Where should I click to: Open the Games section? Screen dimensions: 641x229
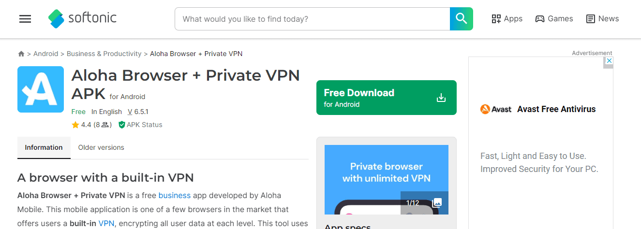(554, 19)
